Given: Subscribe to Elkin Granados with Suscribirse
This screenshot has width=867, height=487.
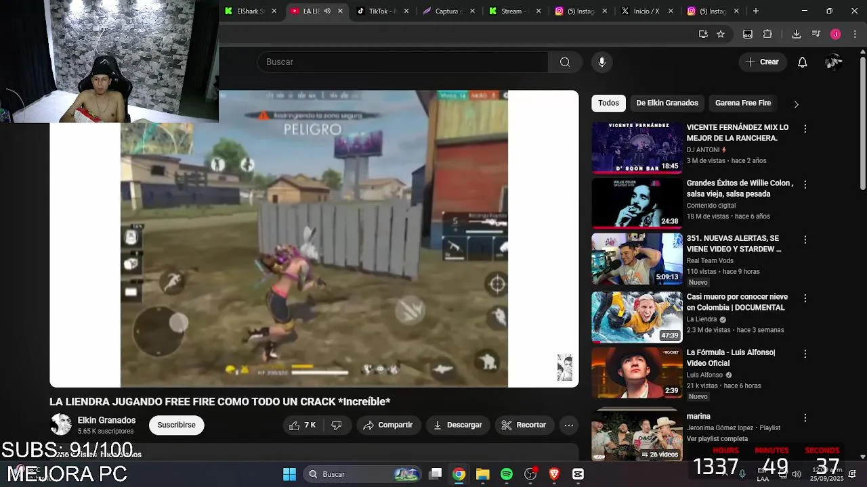Looking at the screenshot, I should (x=177, y=425).
